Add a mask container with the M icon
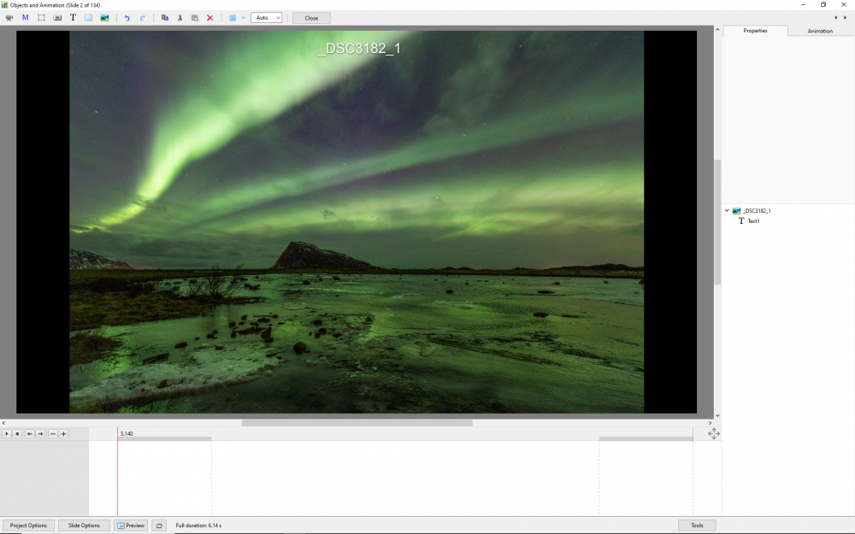 (25, 18)
